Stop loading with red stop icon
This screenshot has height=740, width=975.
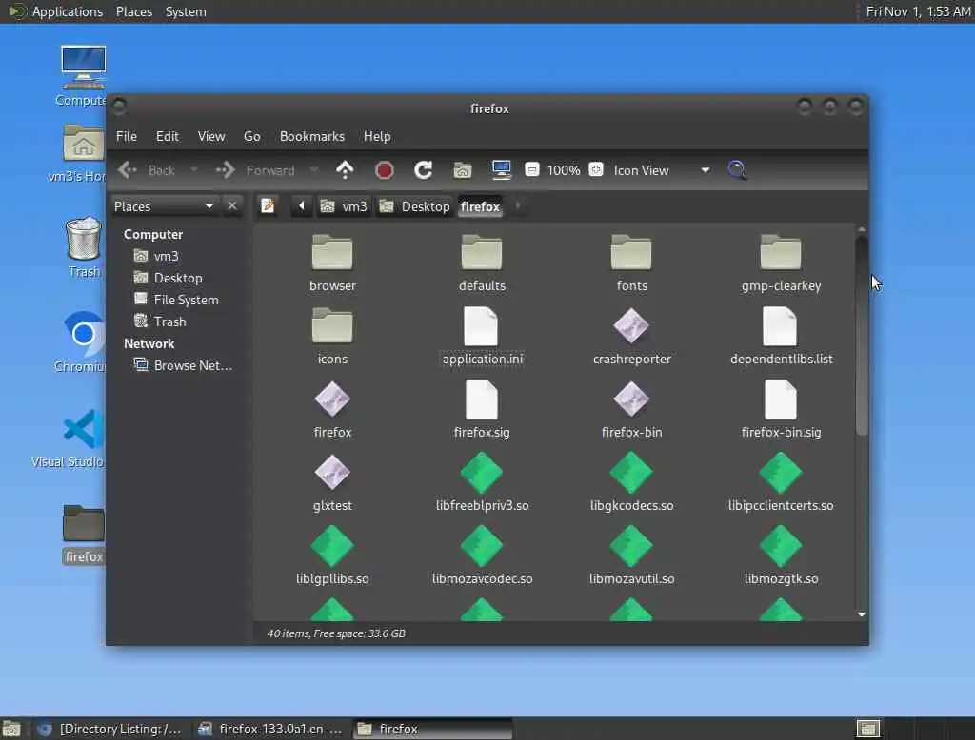click(385, 169)
